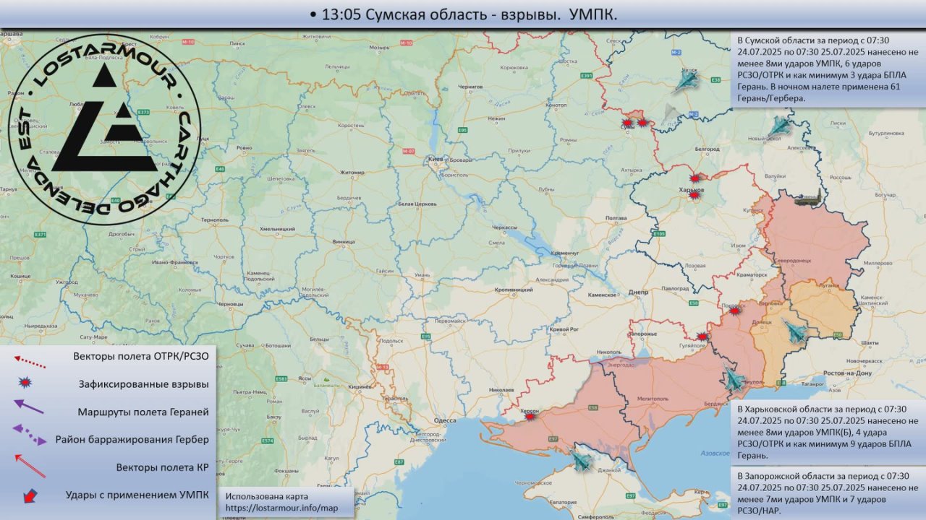
Task: Click the Бутурлиновка city label
Action: coord(887,134)
